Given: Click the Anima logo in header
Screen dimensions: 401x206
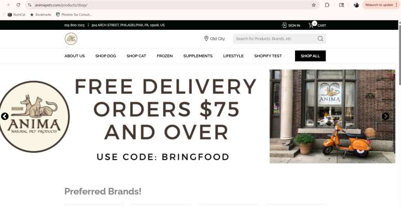Looking at the screenshot, I should (x=71, y=39).
